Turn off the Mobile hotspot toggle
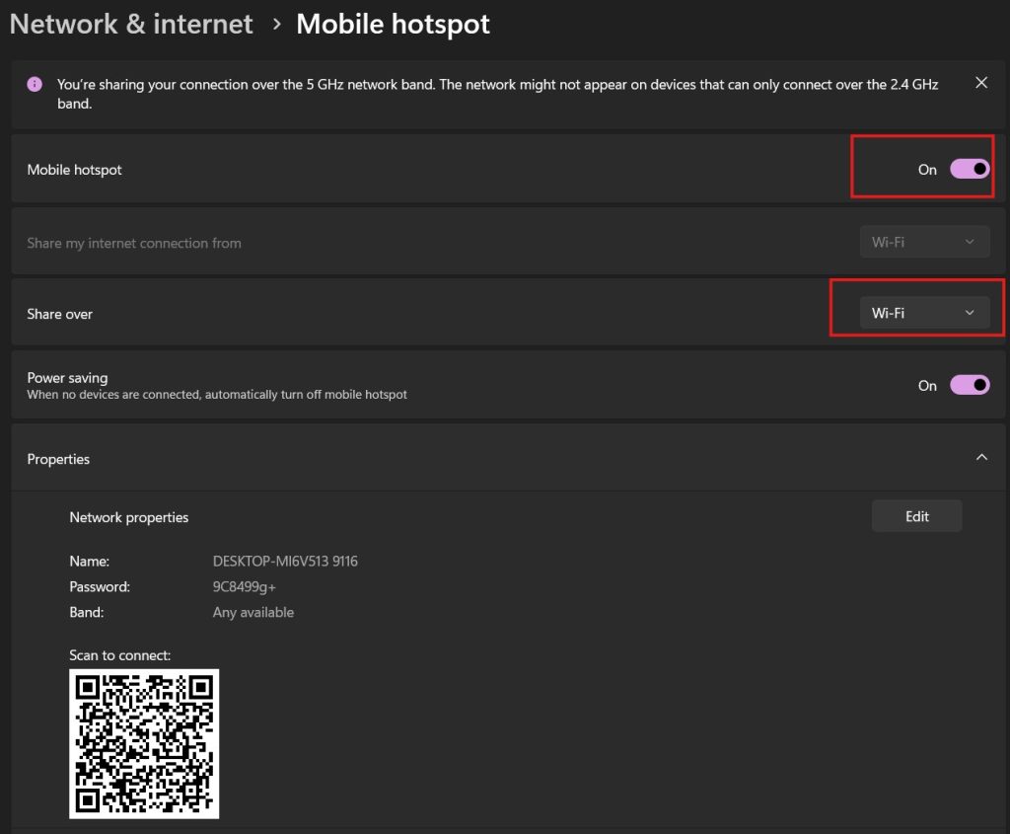The image size is (1010, 834). pyautogui.click(x=969, y=169)
